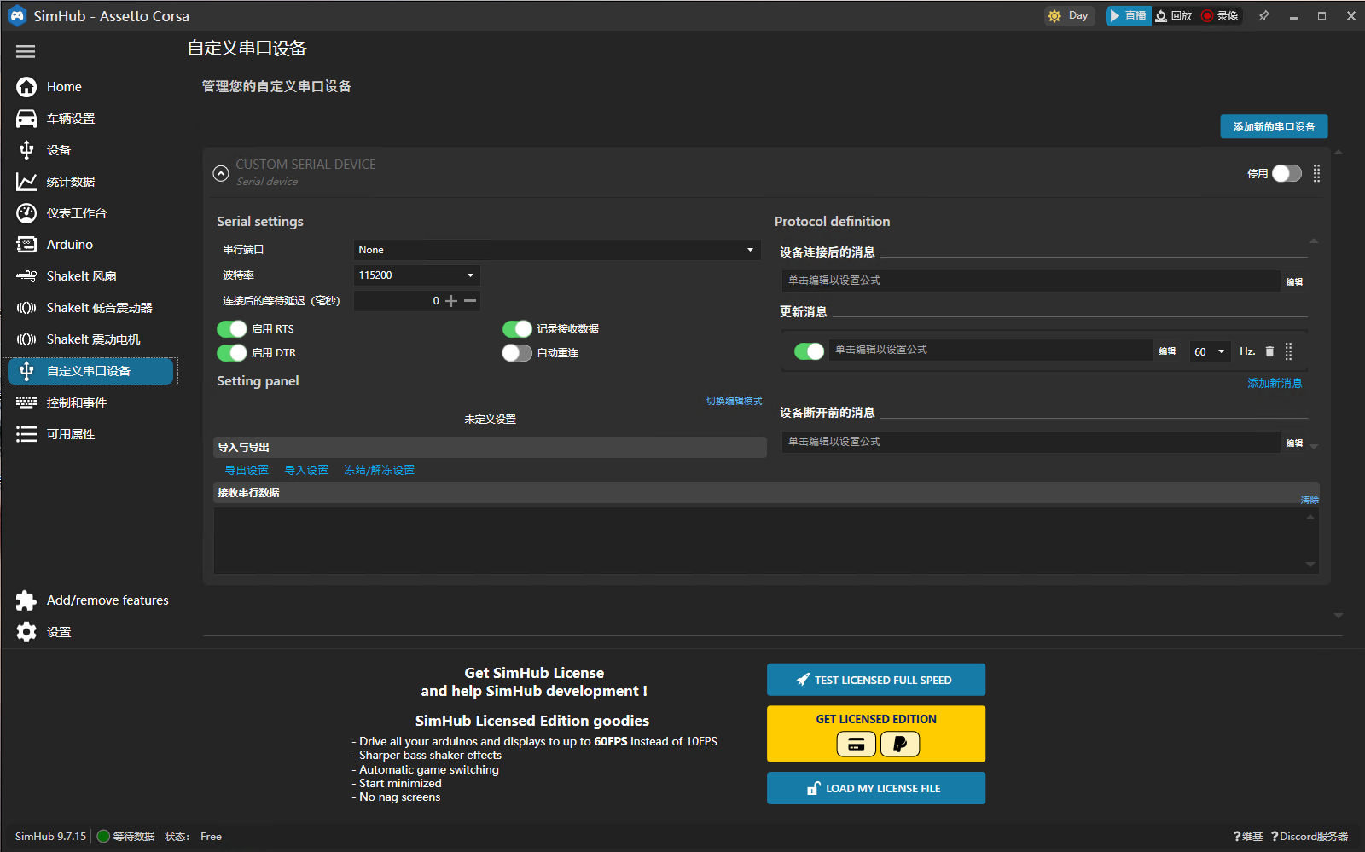This screenshot has width=1365, height=852.
Task: Open ShakeIt 风扇 wind icon
Action: [26, 276]
